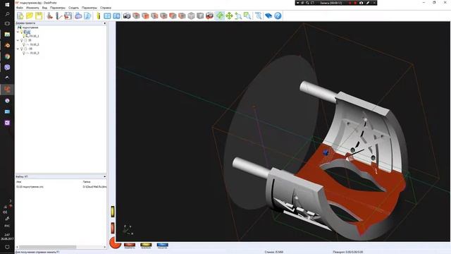
Task: Open help with blue question mark icon
Action: pyautogui.click(x=278, y=16)
